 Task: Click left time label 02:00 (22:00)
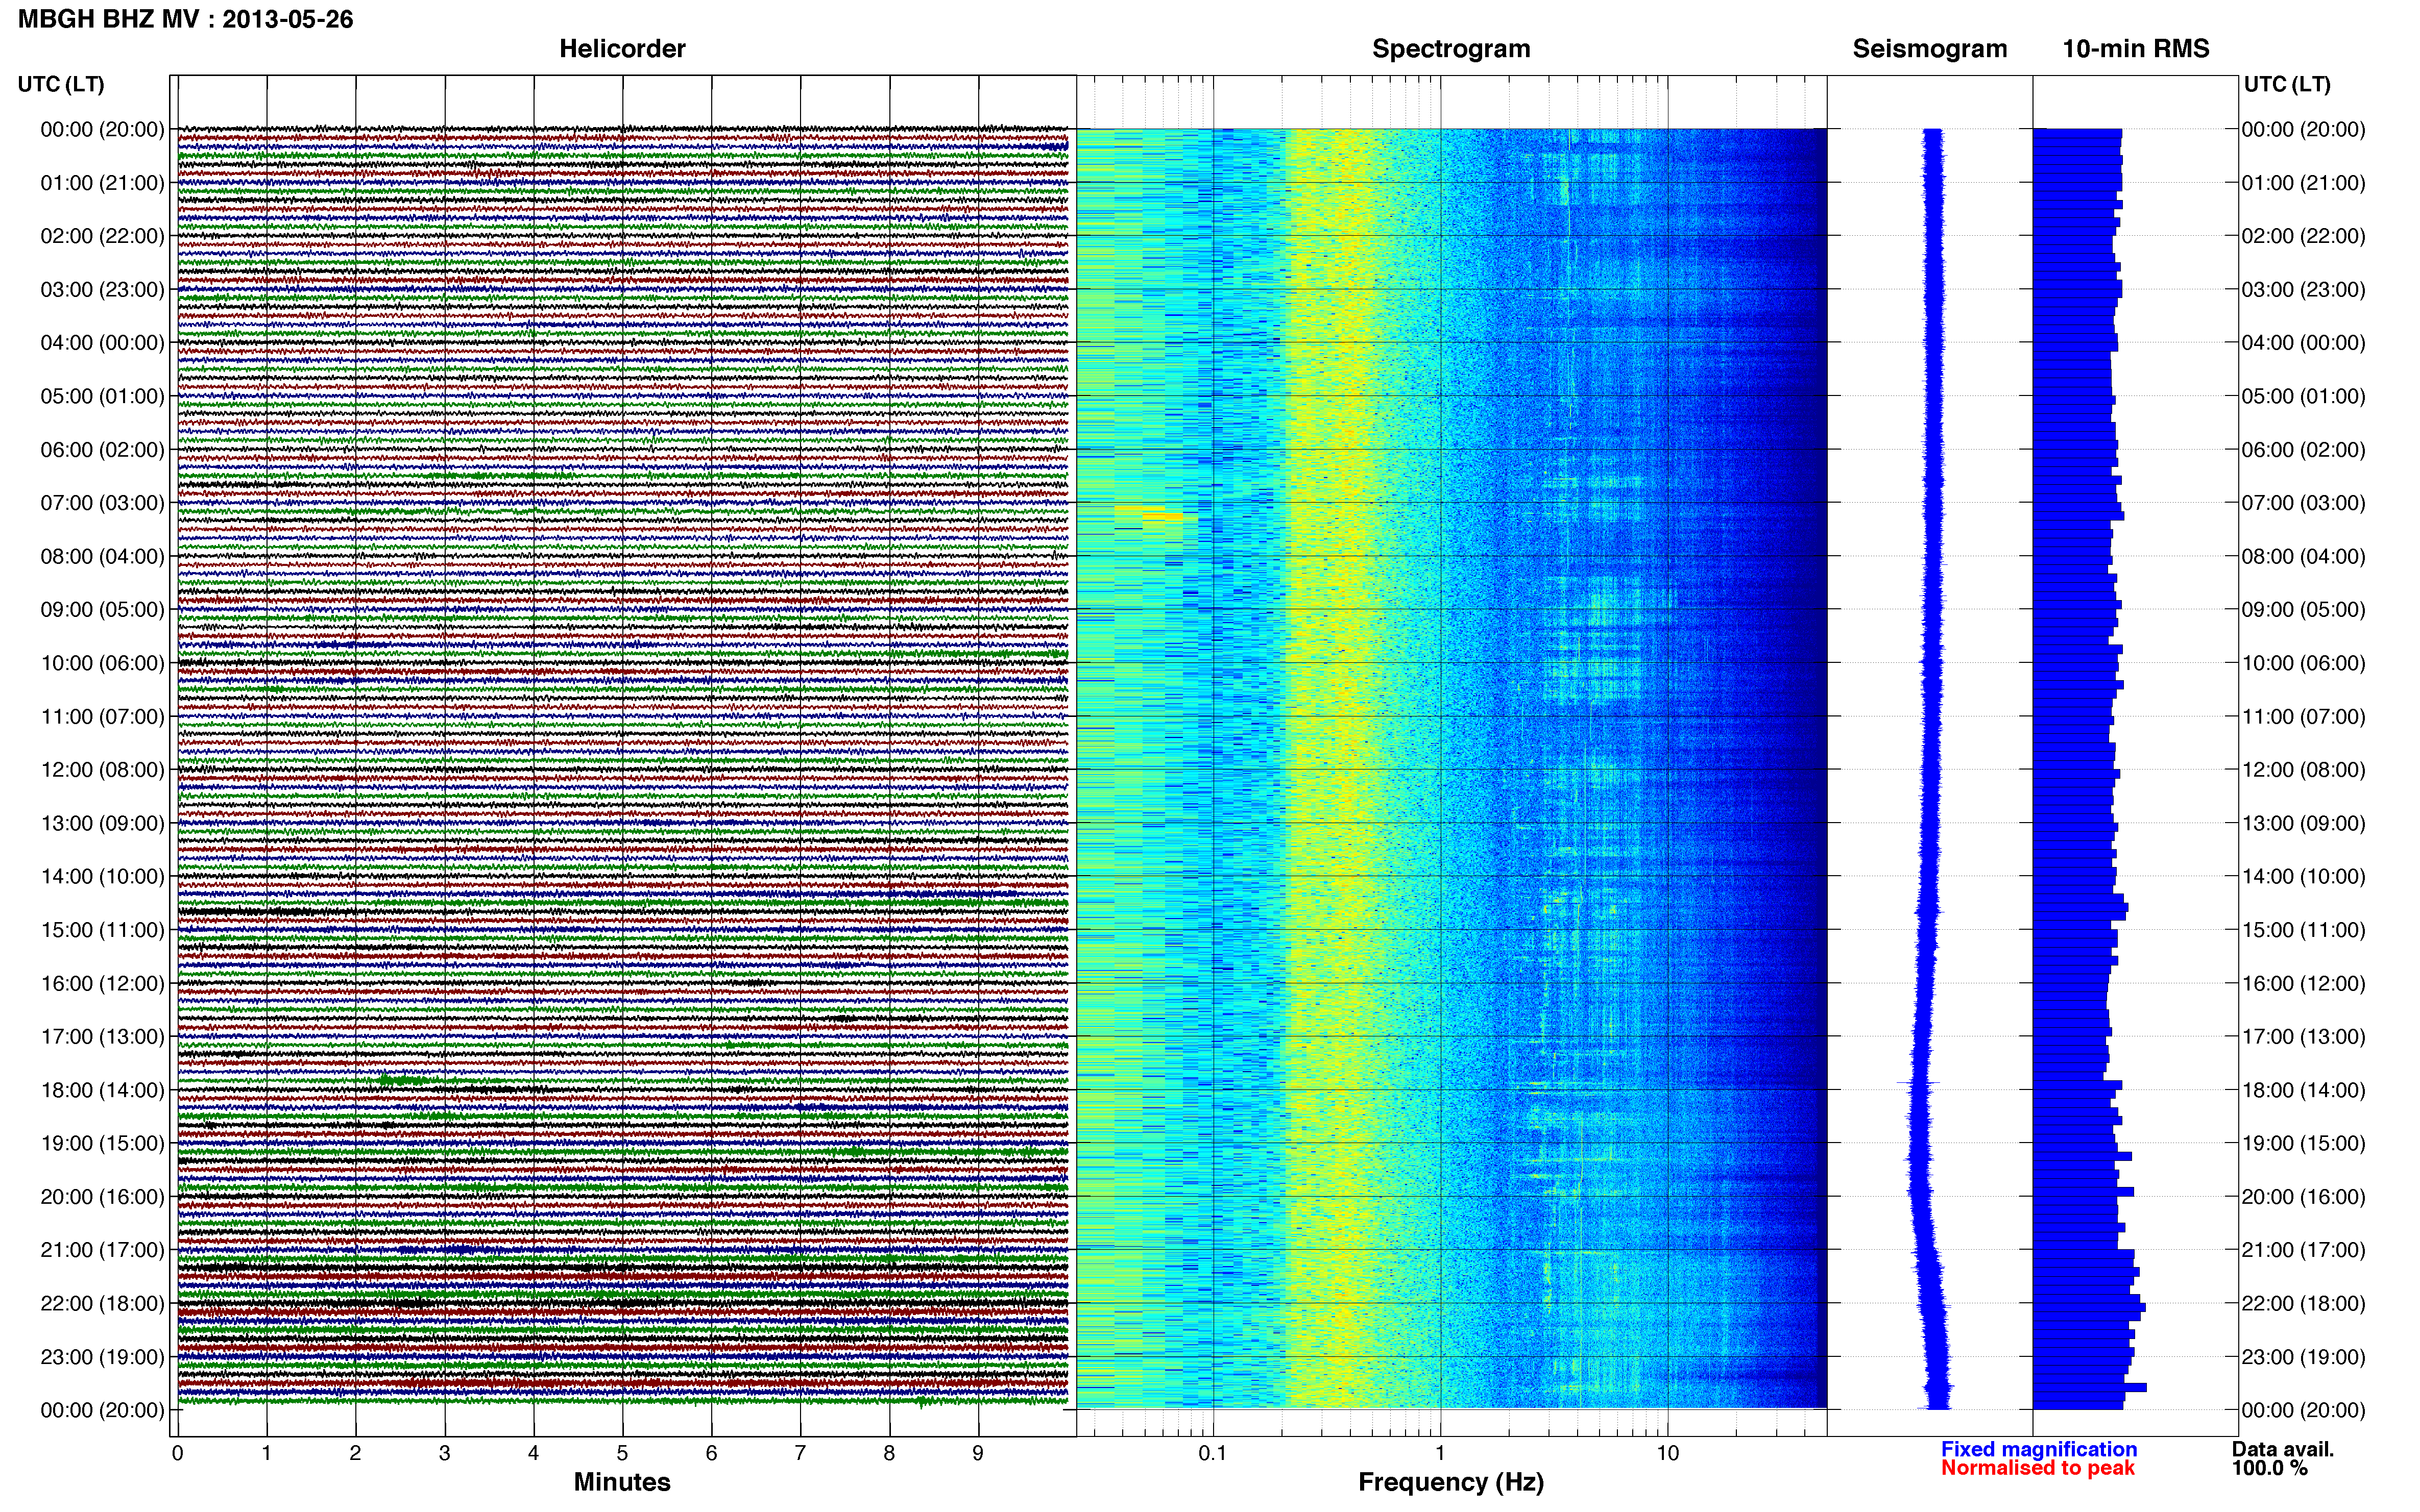(102, 236)
